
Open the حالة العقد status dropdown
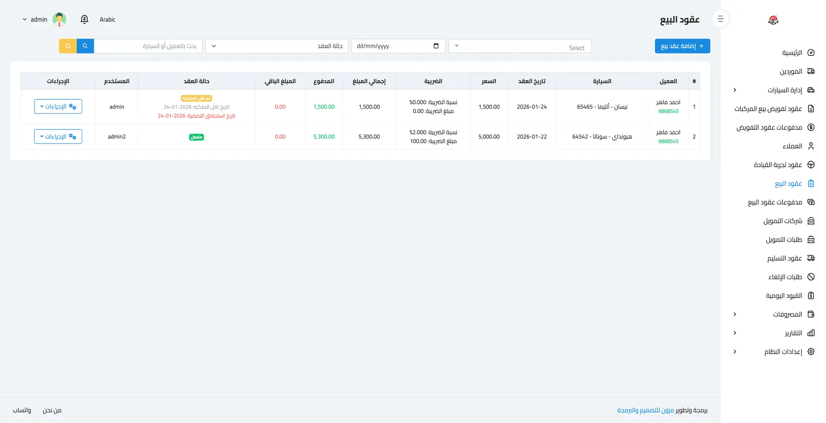(277, 46)
